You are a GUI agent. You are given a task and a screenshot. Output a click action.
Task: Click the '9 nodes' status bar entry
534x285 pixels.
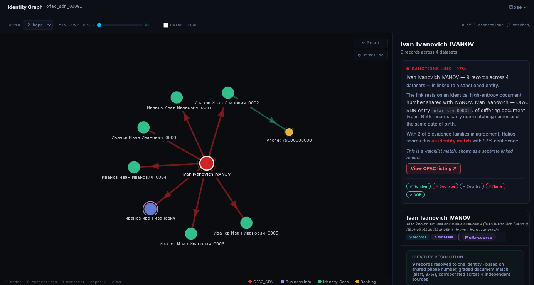point(13,282)
